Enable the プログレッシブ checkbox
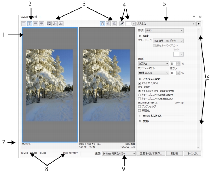 point(139,106)
